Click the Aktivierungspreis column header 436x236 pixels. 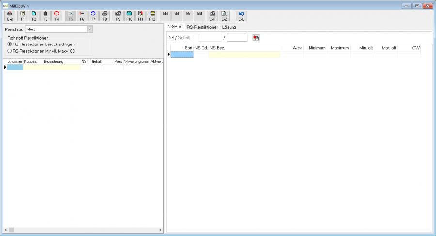136,61
